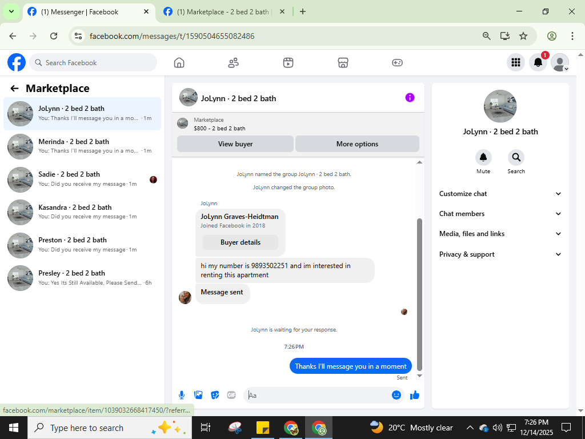Open the tab search dropdown arrow
585x439 pixels.
(11, 11)
